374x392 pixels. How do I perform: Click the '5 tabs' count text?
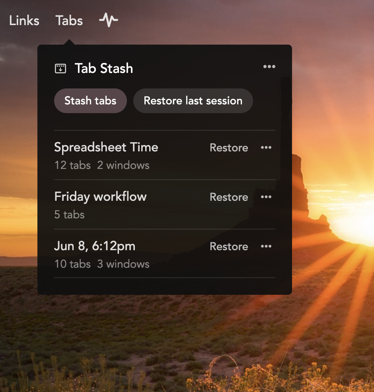pyautogui.click(x=69, y=214)
